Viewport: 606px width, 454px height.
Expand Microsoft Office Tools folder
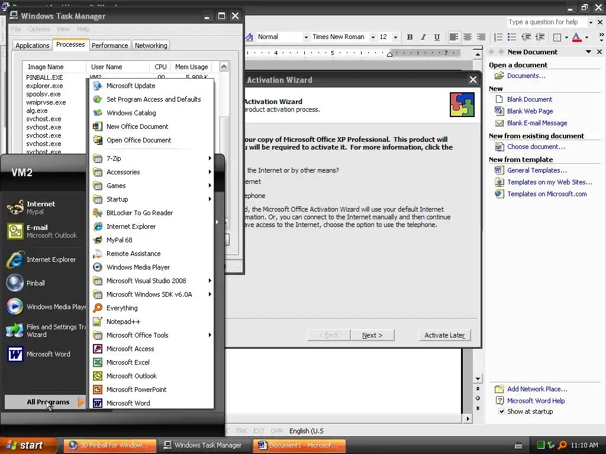[151, 335]
